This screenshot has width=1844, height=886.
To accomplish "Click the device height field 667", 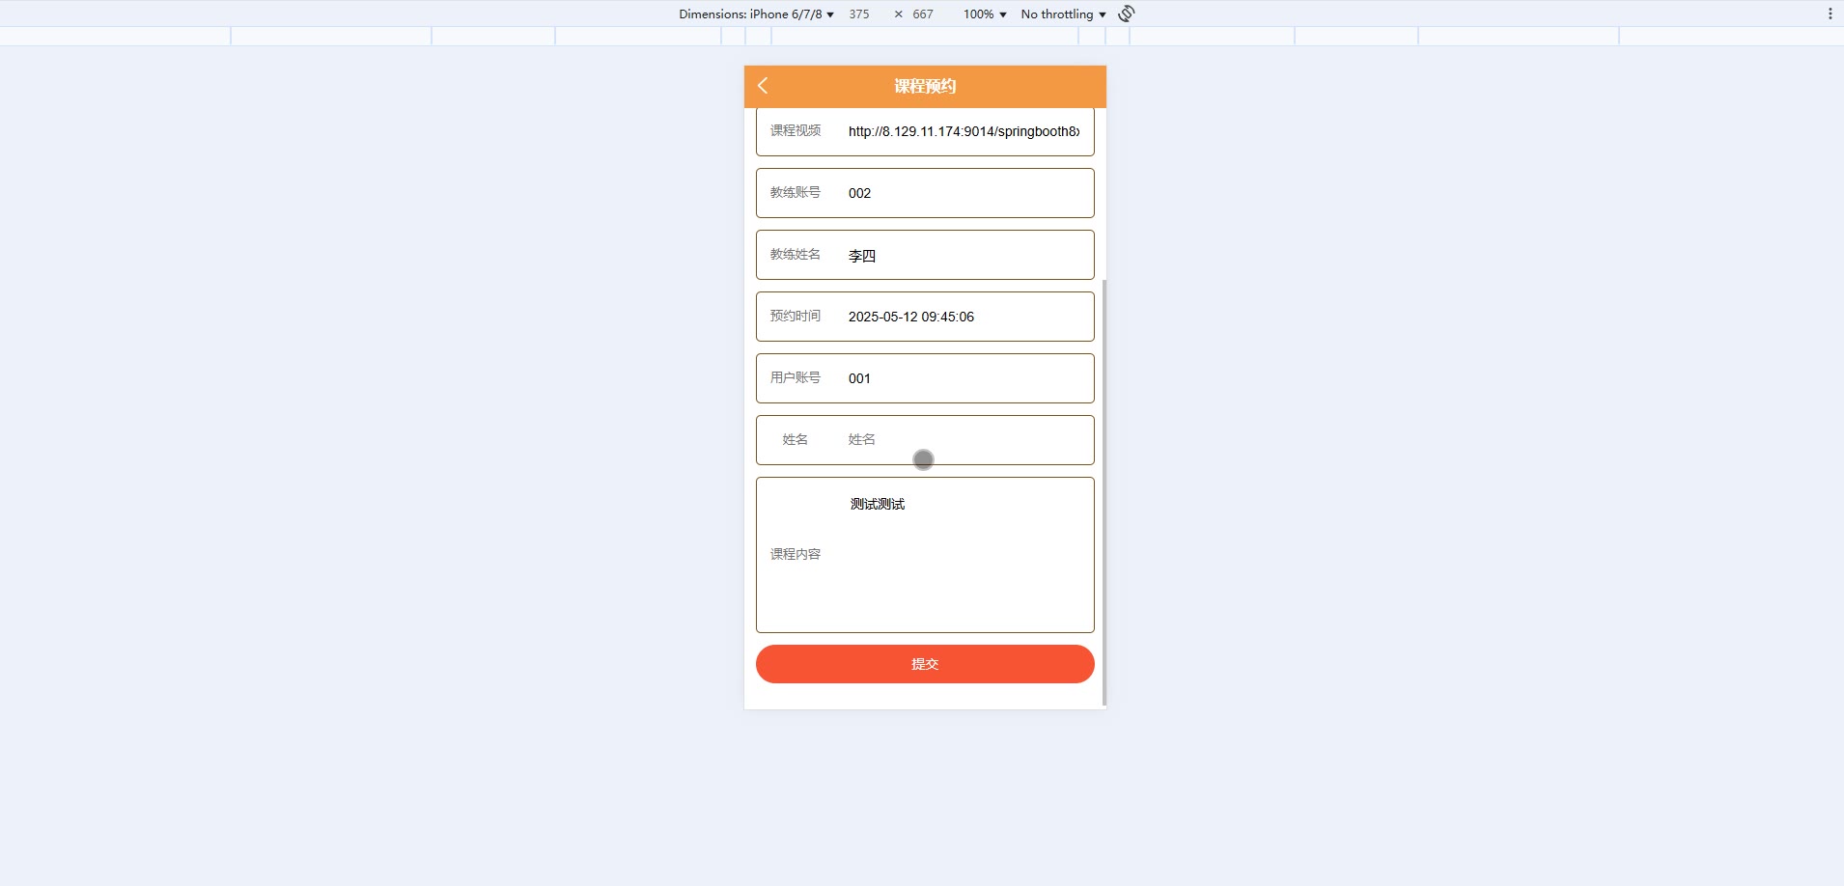I will [923, 14].
